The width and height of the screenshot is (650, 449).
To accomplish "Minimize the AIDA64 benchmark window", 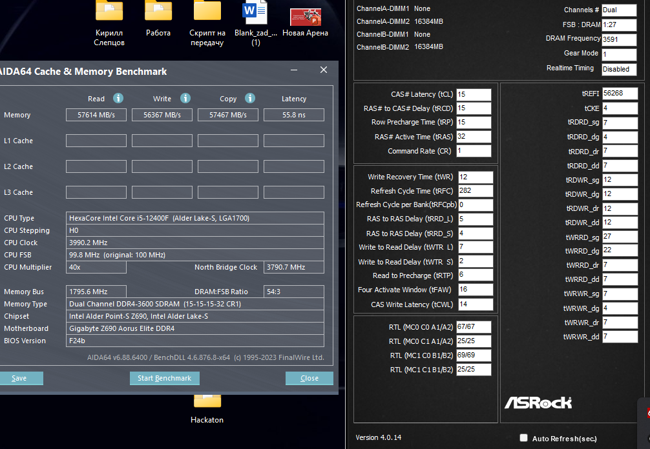I will 294,70.
